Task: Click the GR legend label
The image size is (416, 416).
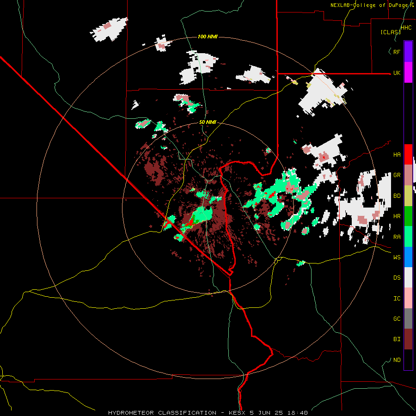Action: point(397,175)
